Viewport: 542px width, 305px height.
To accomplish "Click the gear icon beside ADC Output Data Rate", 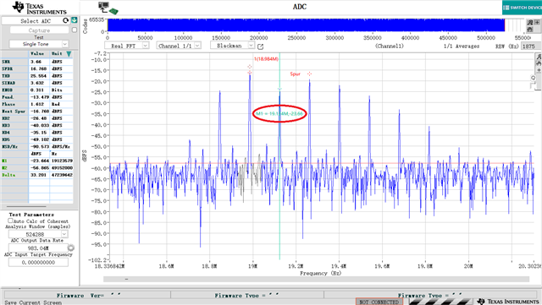I will coord(71,248).
